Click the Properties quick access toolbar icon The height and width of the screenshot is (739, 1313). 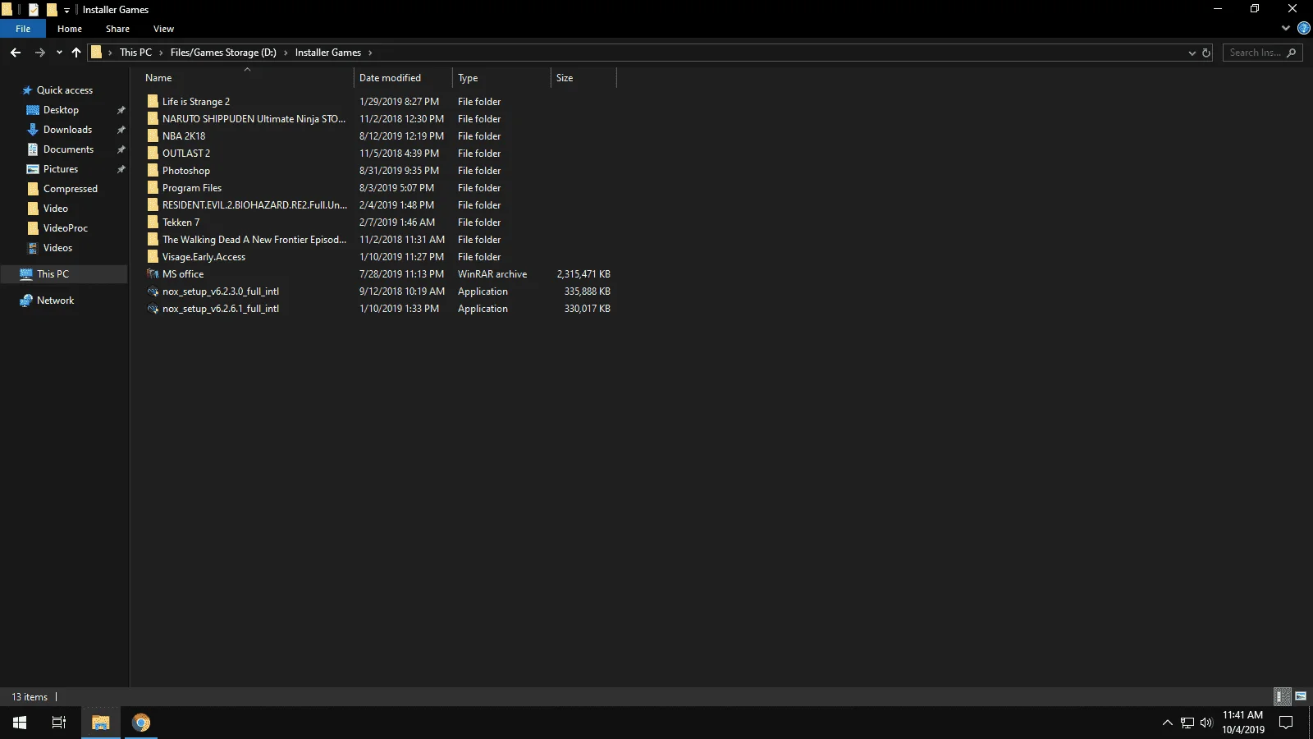[34, 10]
